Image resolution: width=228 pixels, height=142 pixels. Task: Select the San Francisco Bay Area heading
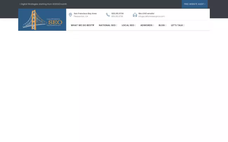85,13
